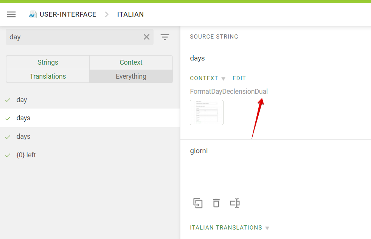
Task: Select the Strings search scope
Action: (48, 62)
